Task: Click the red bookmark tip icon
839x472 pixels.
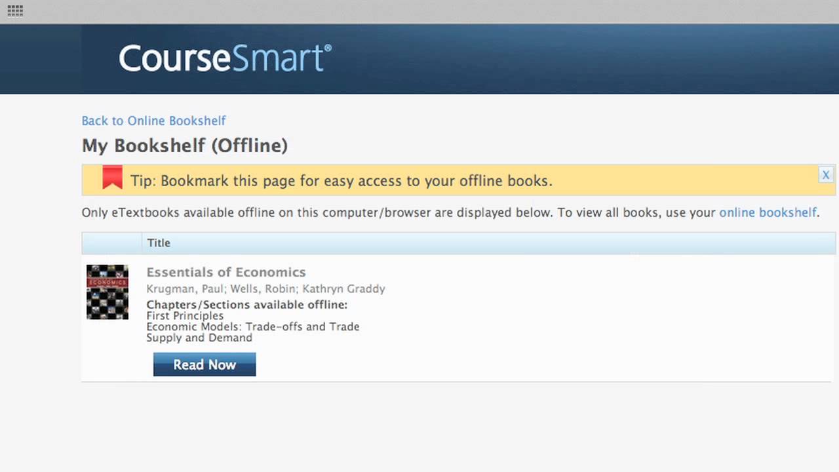Action: coord(112,178)
